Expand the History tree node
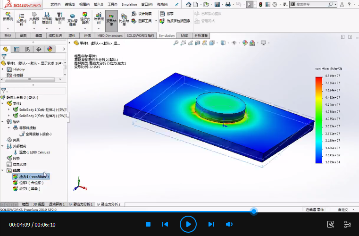Screen dimensions: 359x236 pos(3,69)
